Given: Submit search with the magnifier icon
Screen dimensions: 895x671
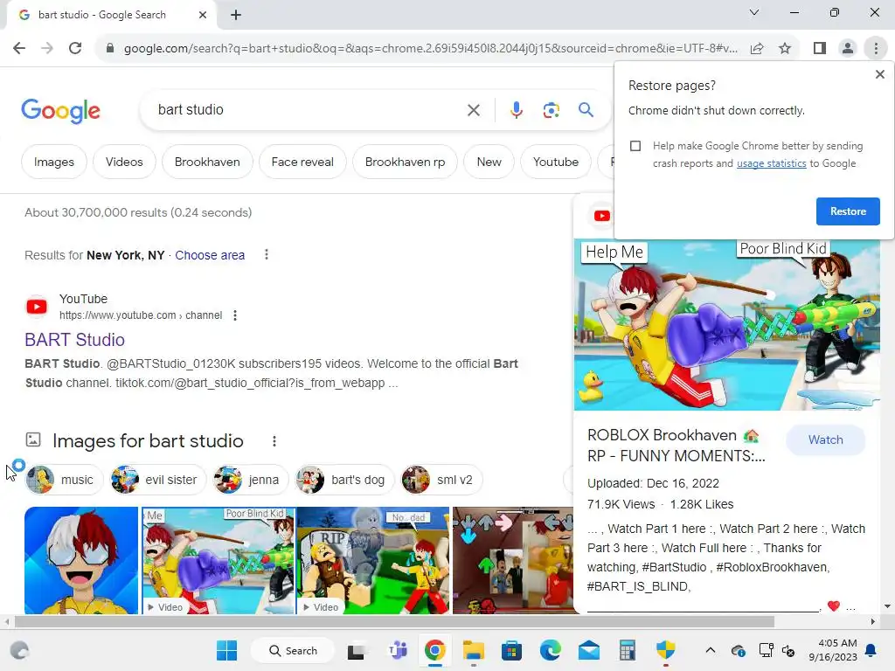Looking at the screenshot, I should click(586, 109).
